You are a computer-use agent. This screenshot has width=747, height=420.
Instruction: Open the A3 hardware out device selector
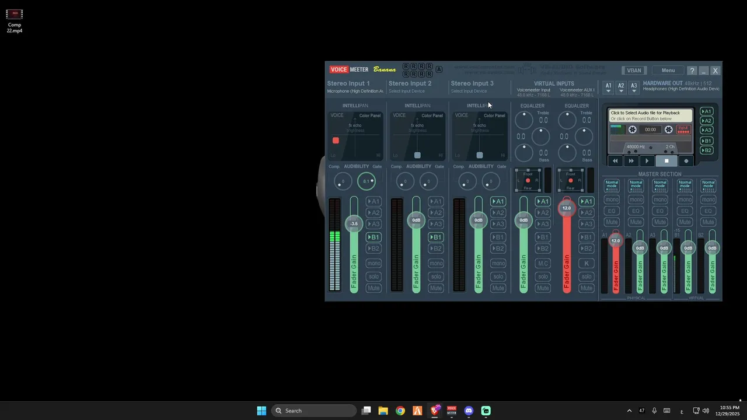click(x=634, y=87)
